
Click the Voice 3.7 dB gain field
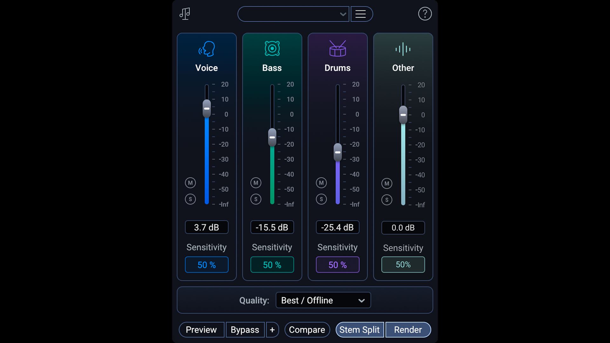tap(207, 227)
